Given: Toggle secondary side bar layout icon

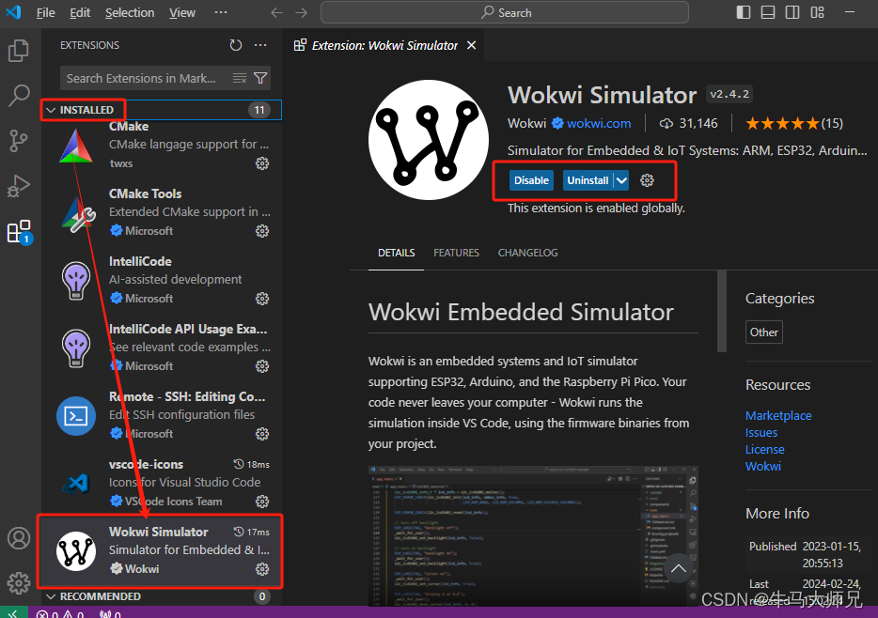Looking at the screenshot, I should (x=792, y=12).
